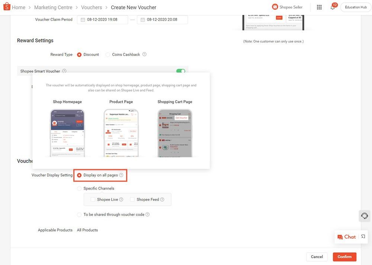
Task: Select the Discount reward type
Action: 79,55
